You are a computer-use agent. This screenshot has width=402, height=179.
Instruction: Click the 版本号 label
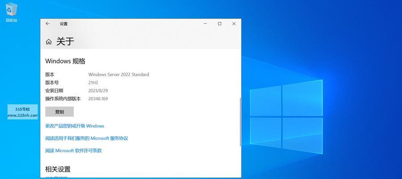pos(52,83)
